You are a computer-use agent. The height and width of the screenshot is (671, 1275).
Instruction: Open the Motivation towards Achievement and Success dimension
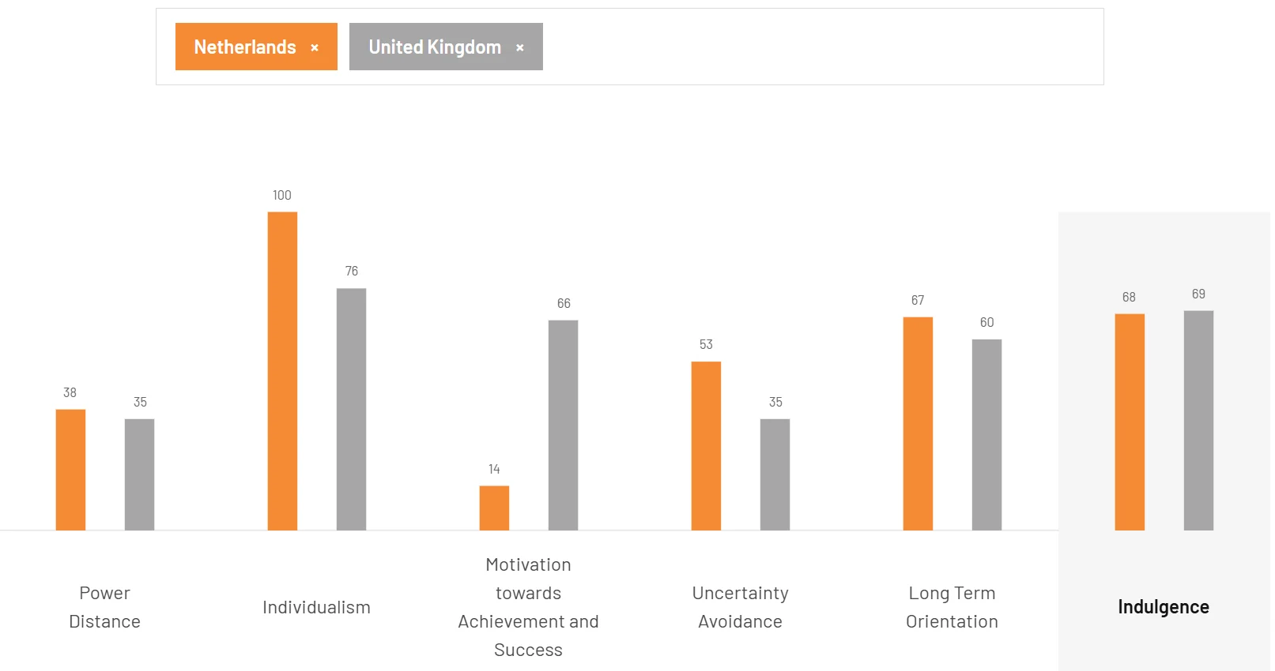point(528,606)
